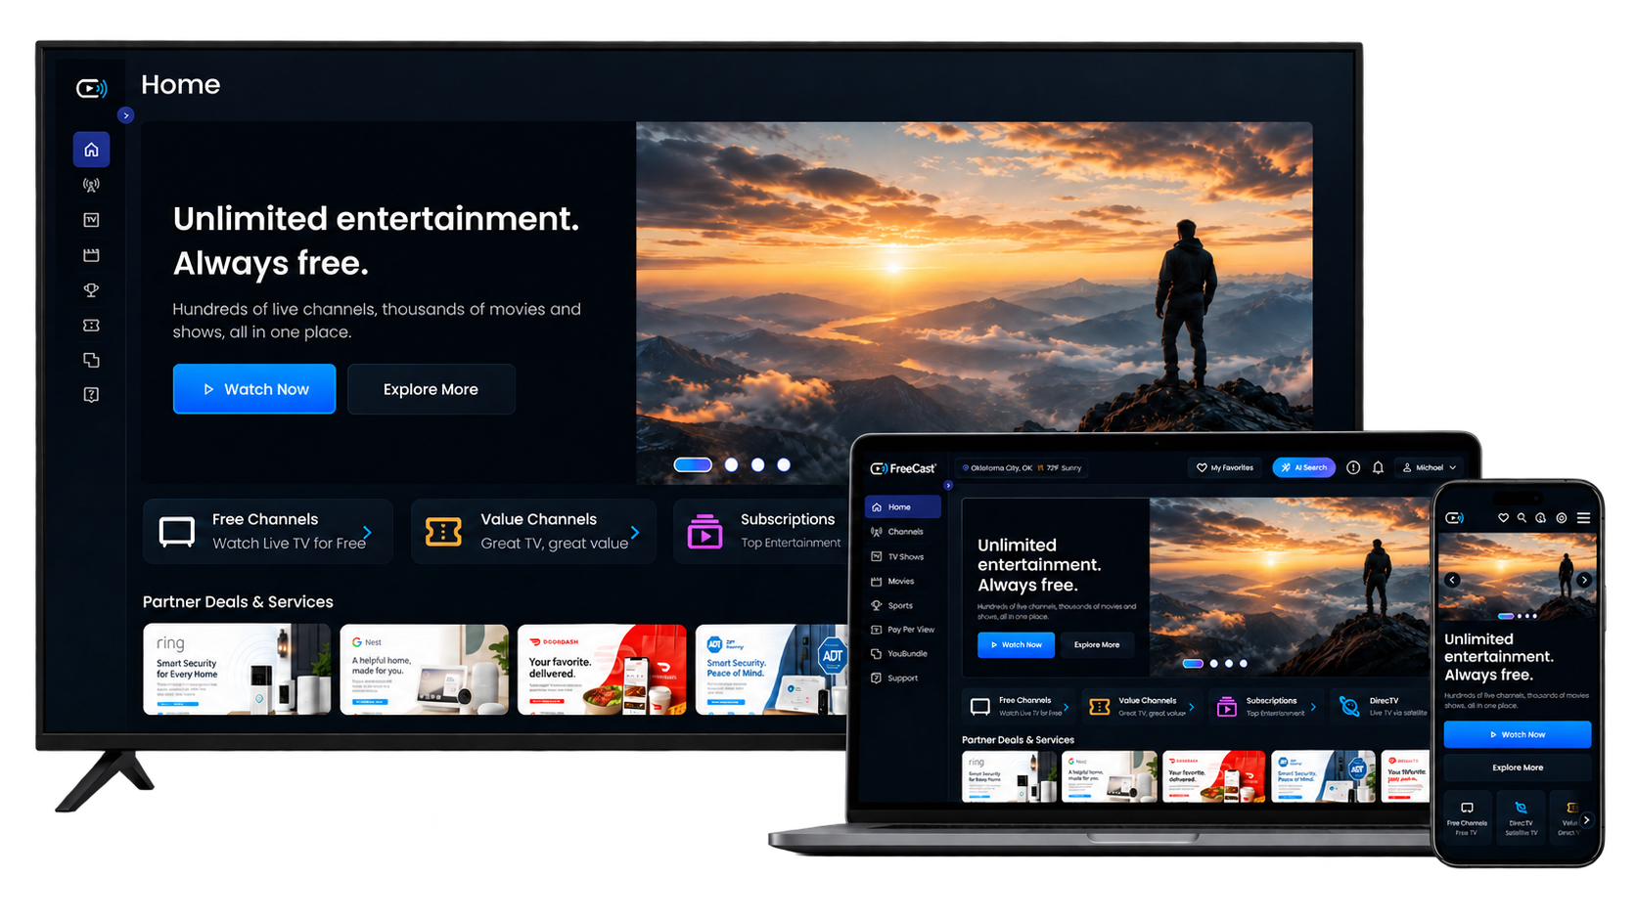Open the TV Shows icon in the TV sidebar
Screen dimensions: 1636x920
(91, 220)
